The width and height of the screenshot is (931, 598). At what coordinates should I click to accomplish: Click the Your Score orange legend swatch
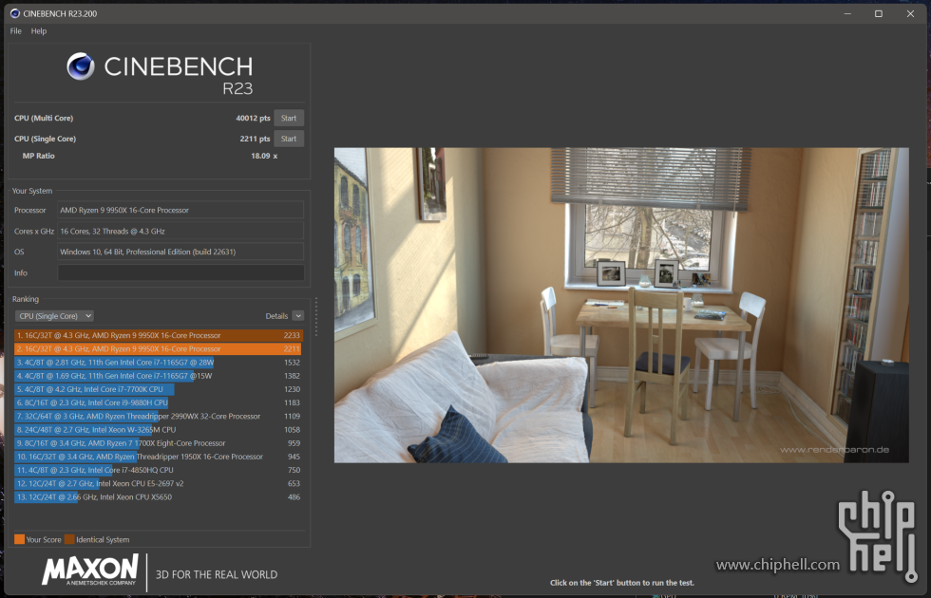pyautogui.click(x=20, y=539)
